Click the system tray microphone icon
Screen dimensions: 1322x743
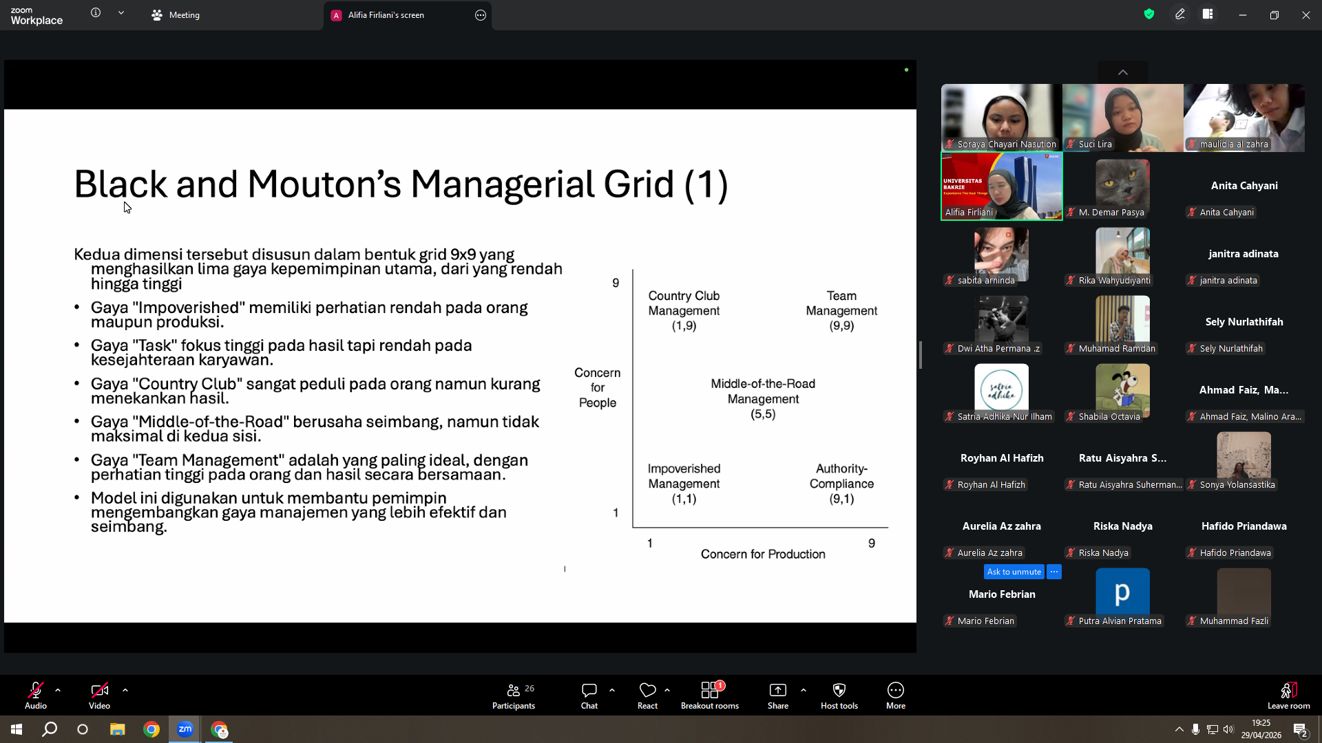tap(1196, 729)
